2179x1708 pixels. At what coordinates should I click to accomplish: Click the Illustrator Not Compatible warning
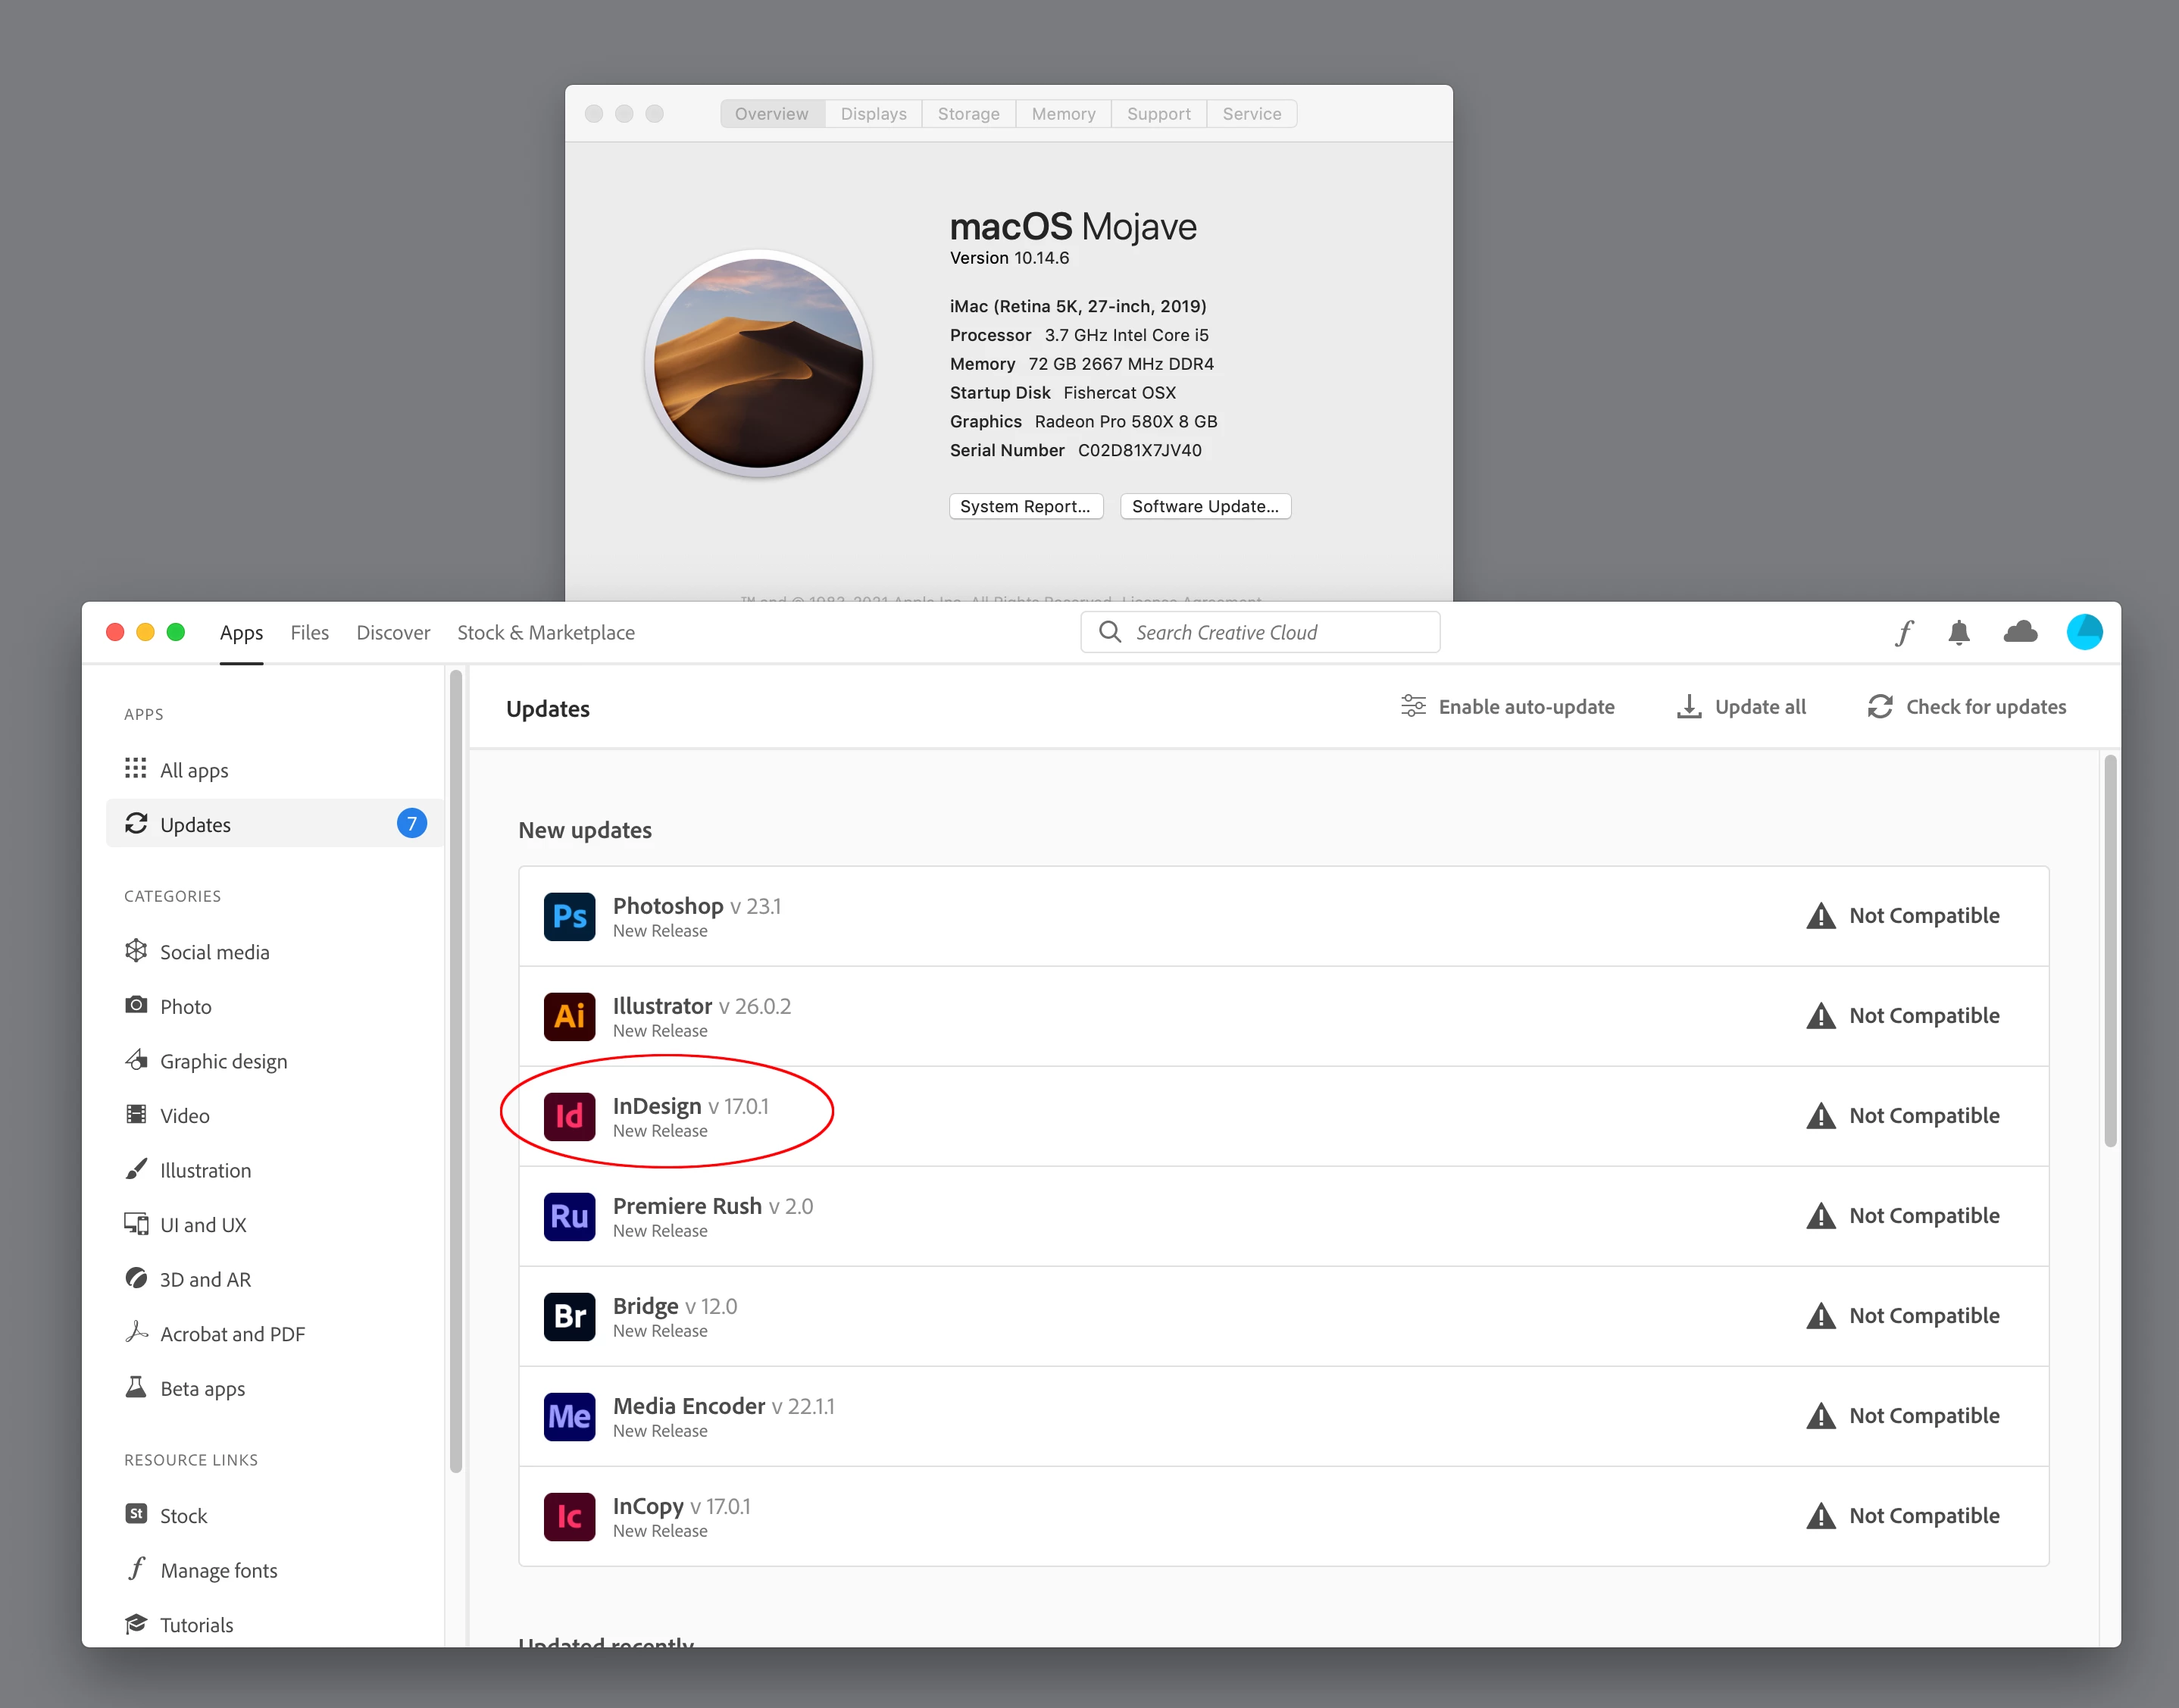click(1903, 1016)
